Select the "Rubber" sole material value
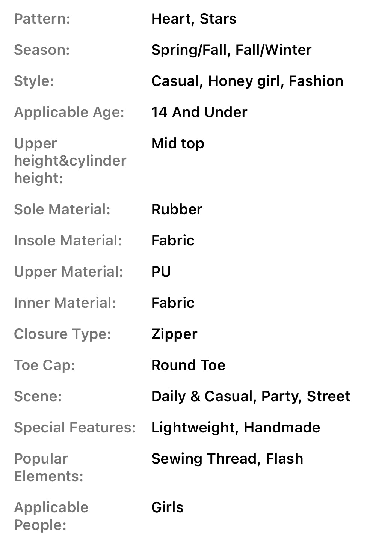367x539 pixels. click(177, 209)
